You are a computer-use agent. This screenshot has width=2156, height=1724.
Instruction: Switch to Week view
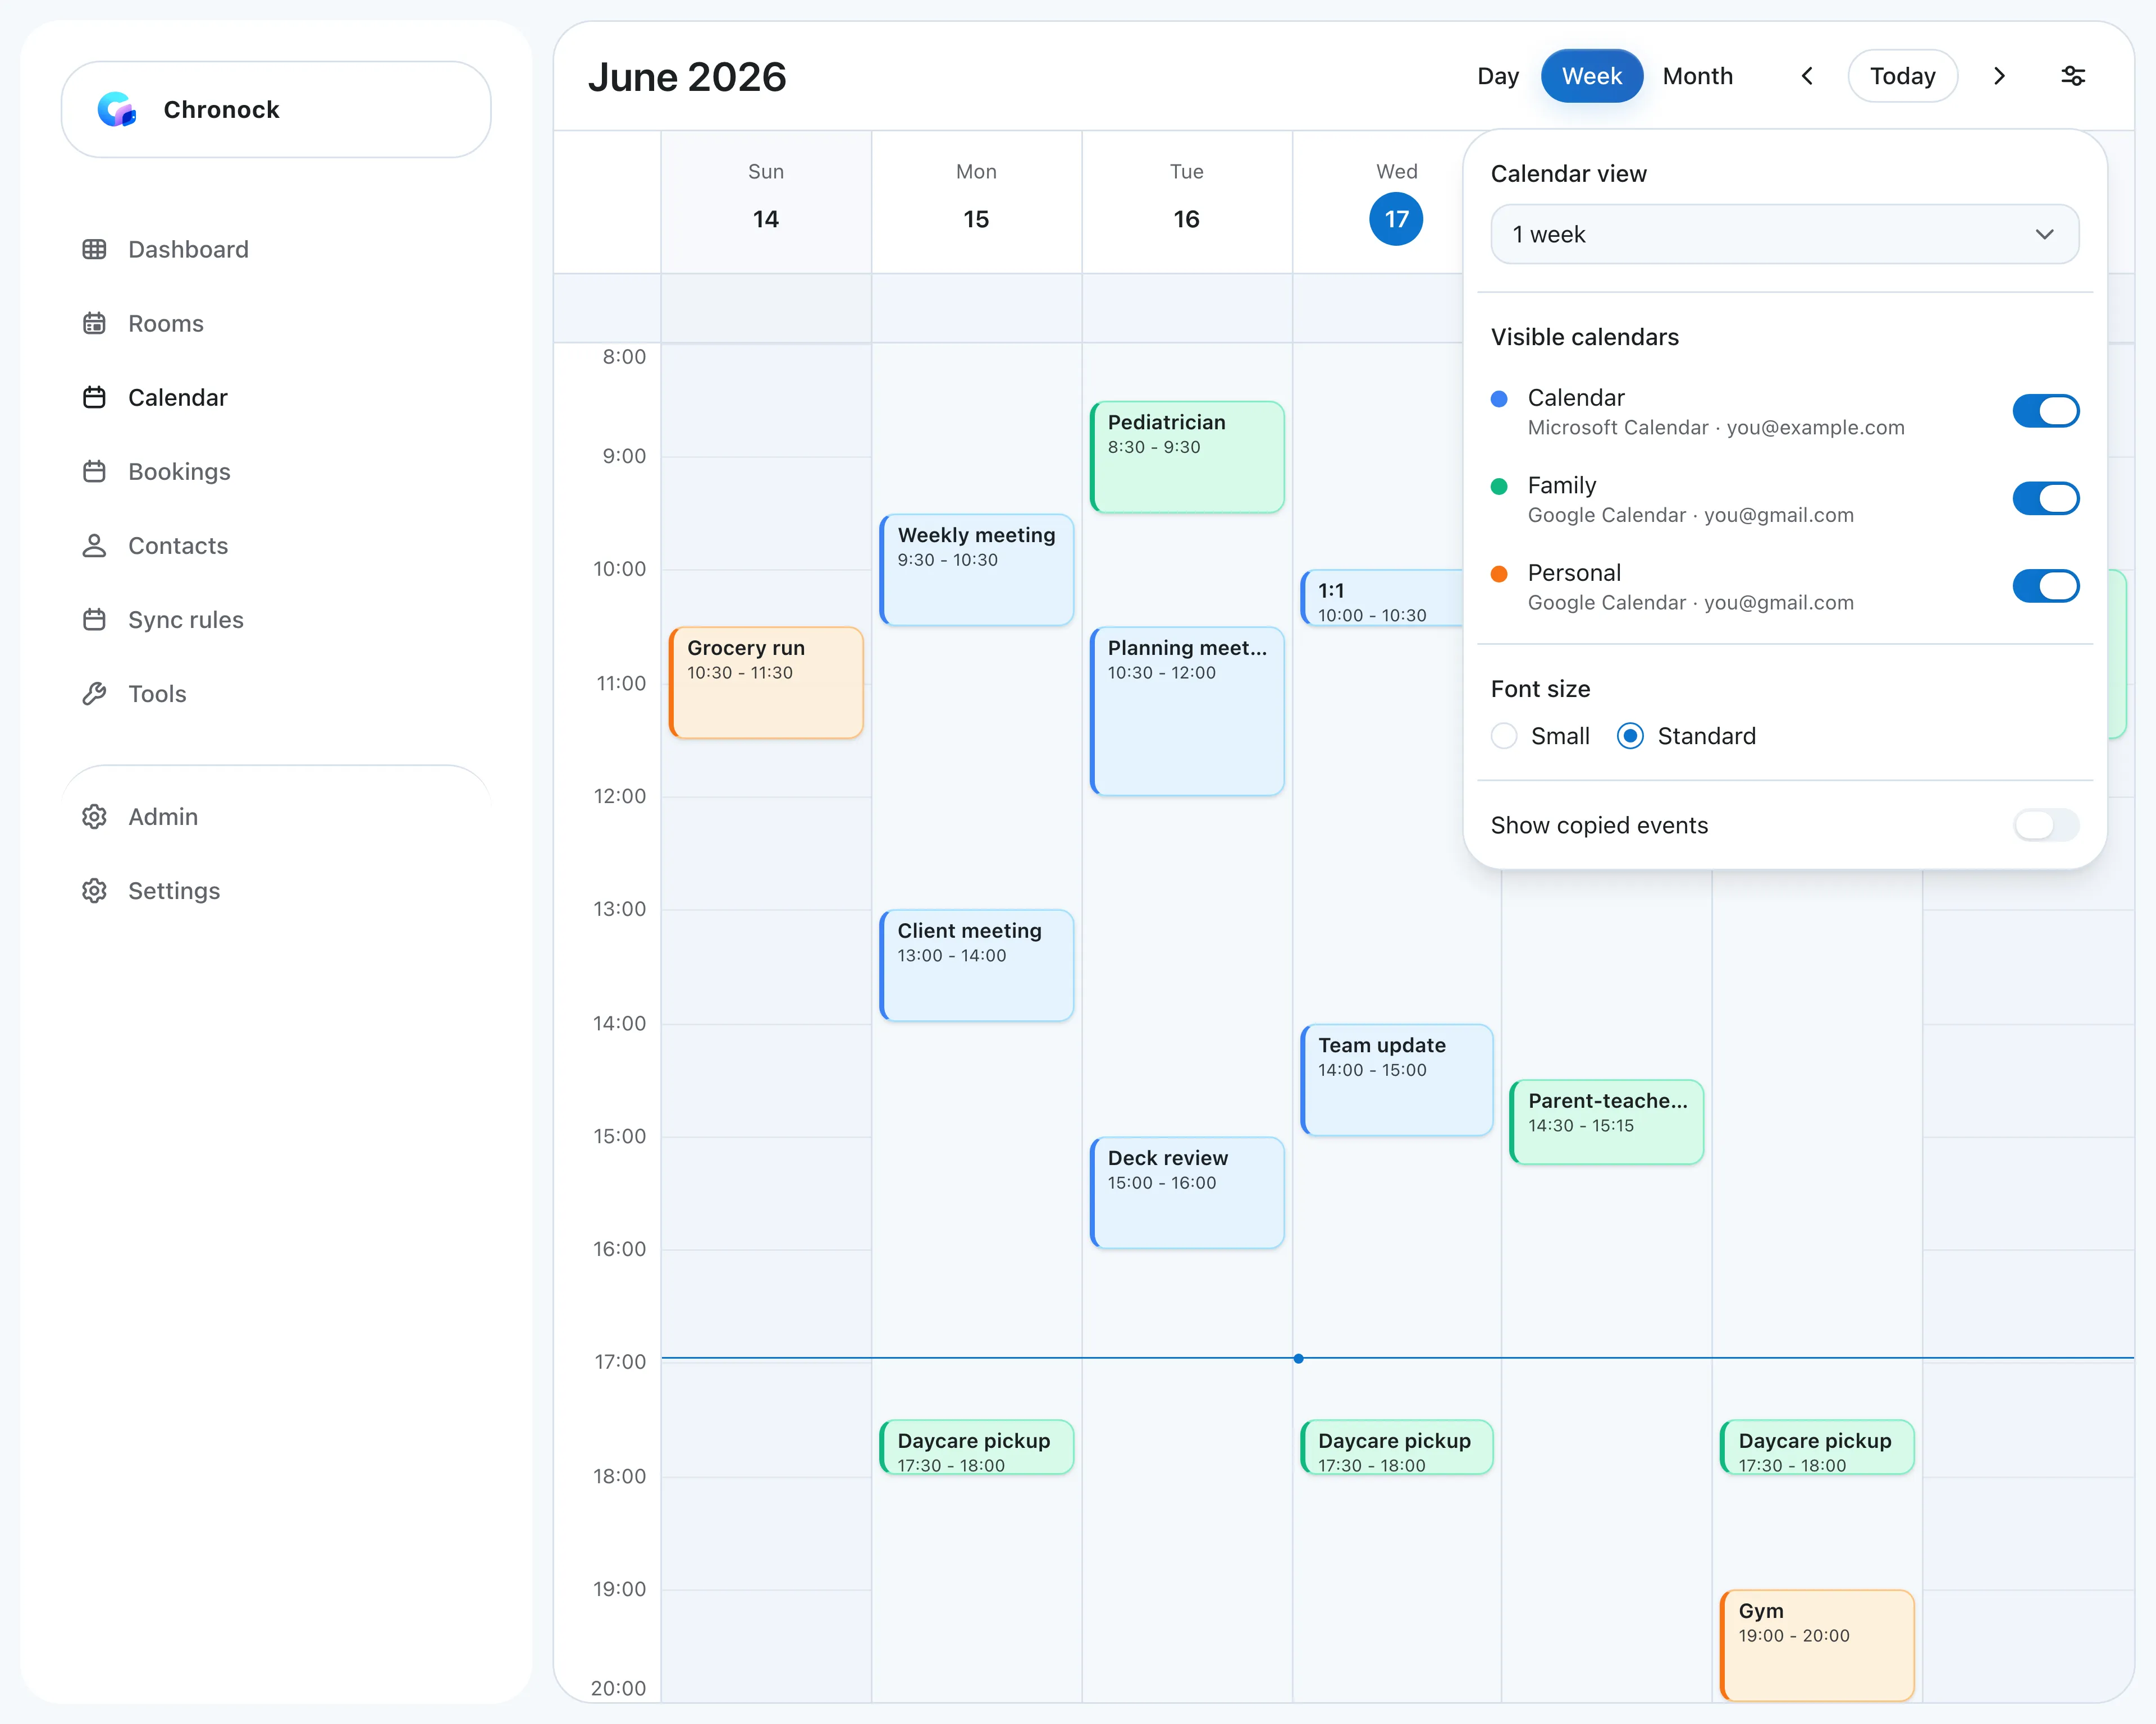coord(1591,76)
